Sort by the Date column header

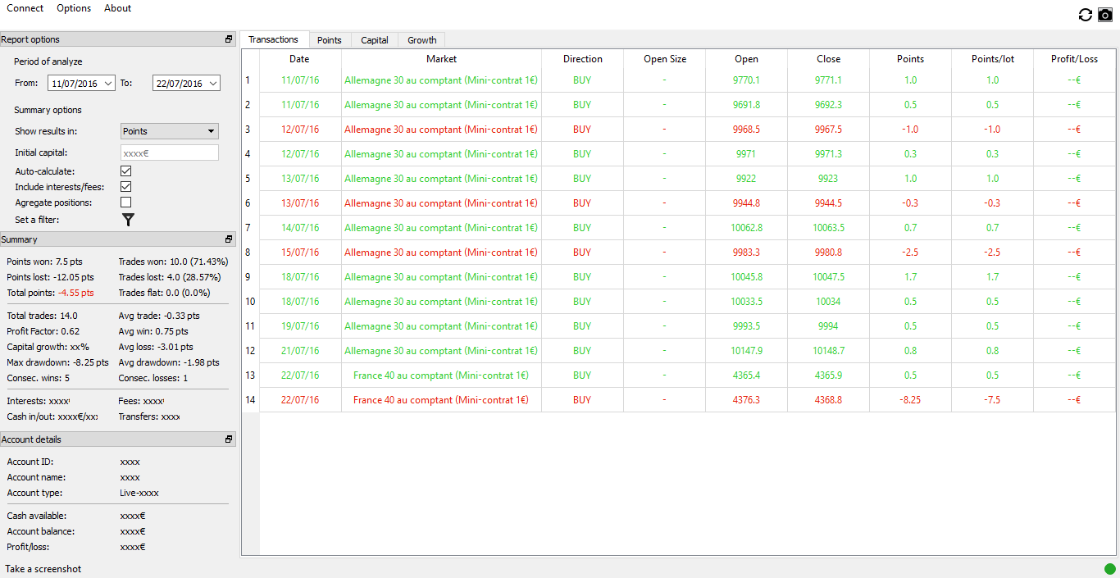[x=300, y=59]
